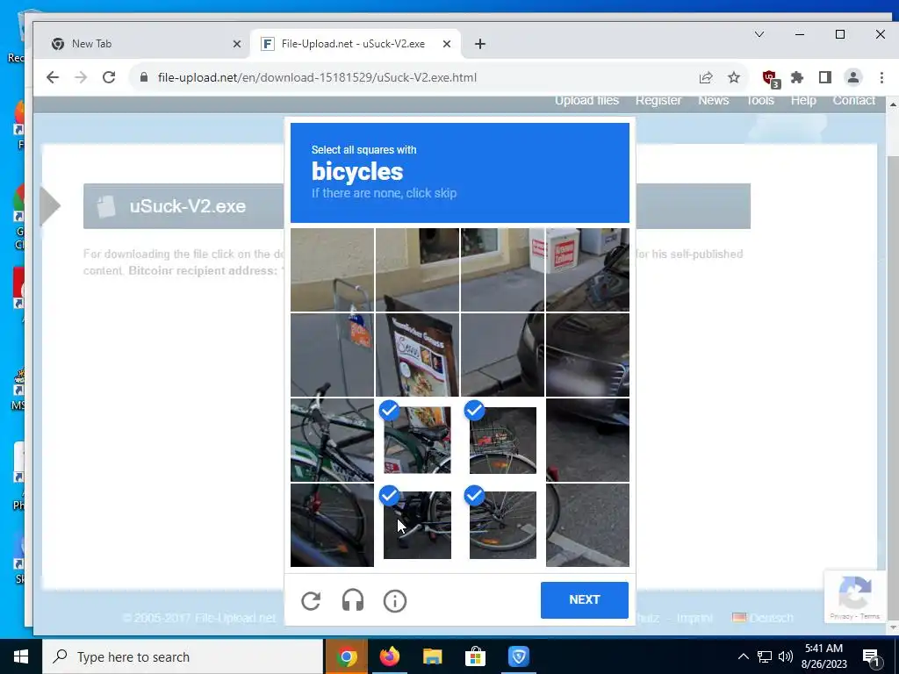Select the tile with the newspaper box
899x674 pixels.
(587, 270)
